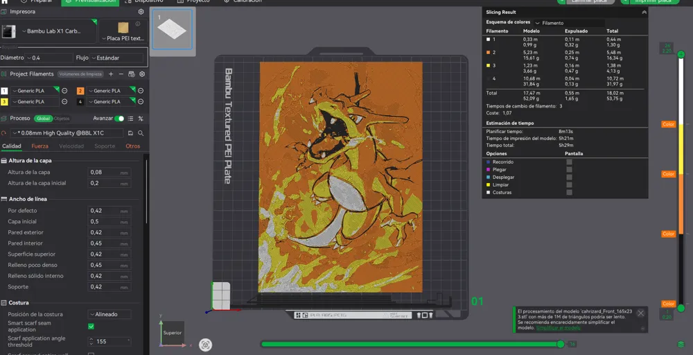Viewport: 693px width, 355px height.
Task: Click the Impresora section icon
Action: tap(4, 12)
